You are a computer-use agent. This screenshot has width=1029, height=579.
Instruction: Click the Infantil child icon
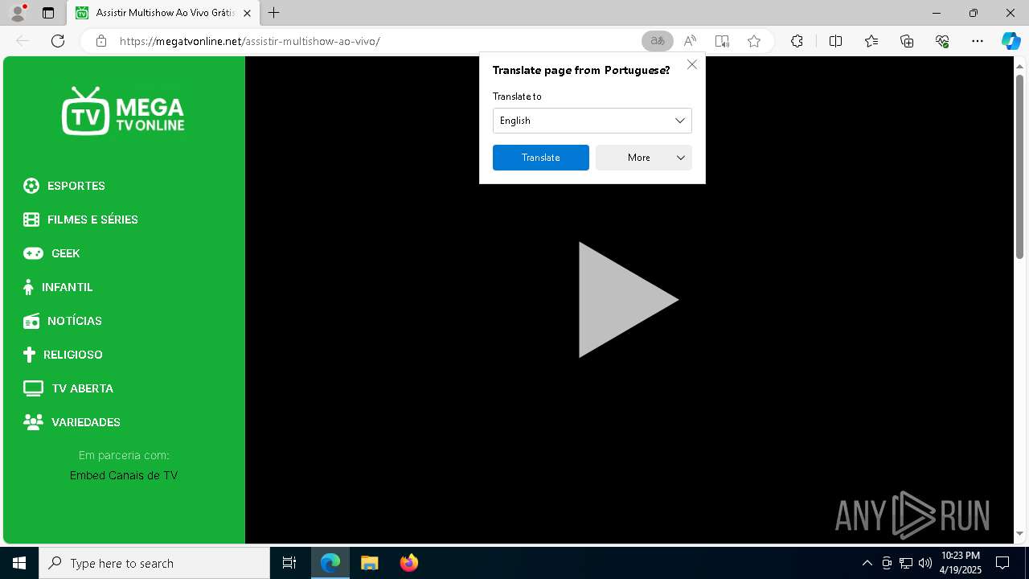[28, 287]
